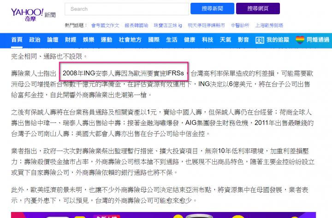Screen dimensions: 332x218
Task: Open 我的追蹤 profile icon
Action: point(260,40)
